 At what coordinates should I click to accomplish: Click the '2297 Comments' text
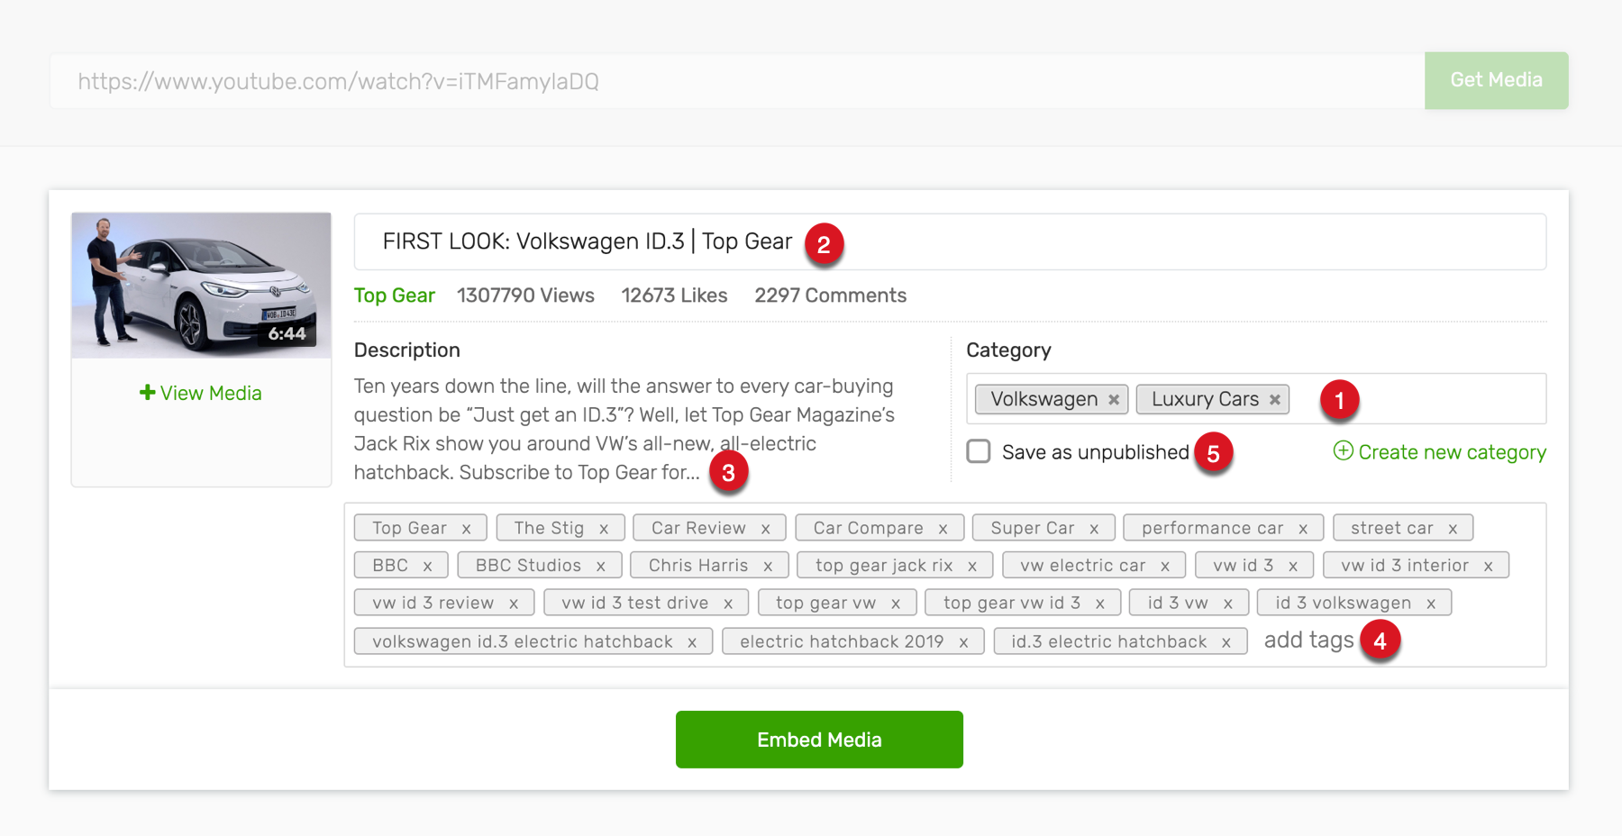coord(830,295)
